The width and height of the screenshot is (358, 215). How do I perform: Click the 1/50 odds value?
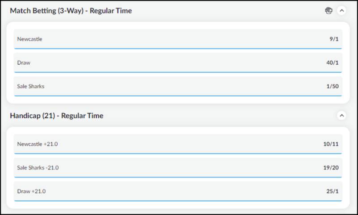coord(332,87)
